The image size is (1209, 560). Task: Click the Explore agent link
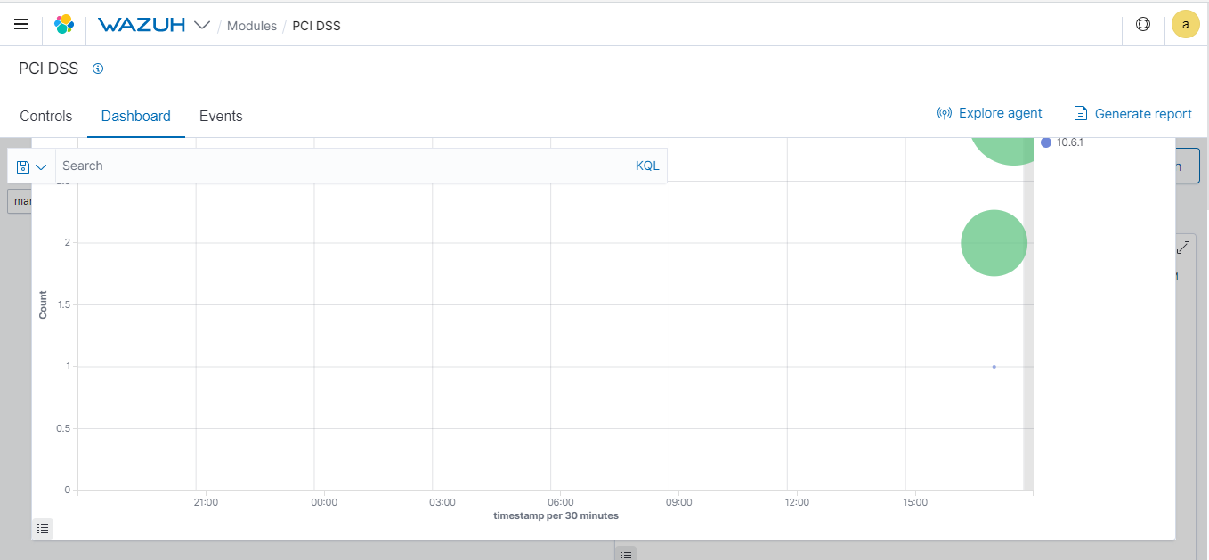[1001, 113]
